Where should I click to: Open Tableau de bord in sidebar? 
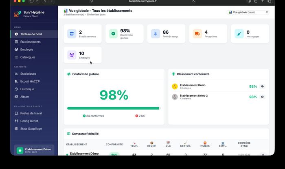34,34
